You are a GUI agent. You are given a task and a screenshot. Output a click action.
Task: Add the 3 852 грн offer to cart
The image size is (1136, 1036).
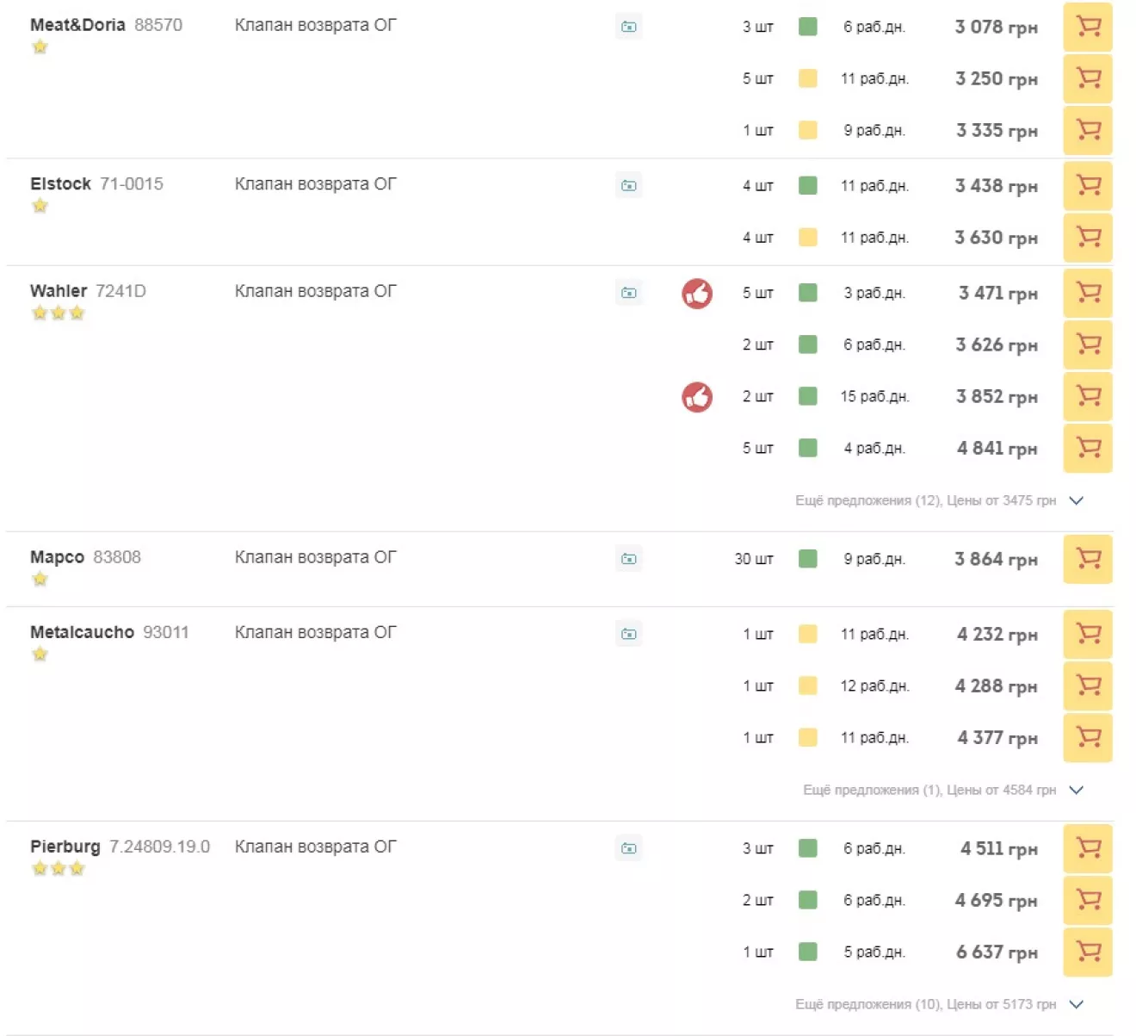(x=1088, y=396)
